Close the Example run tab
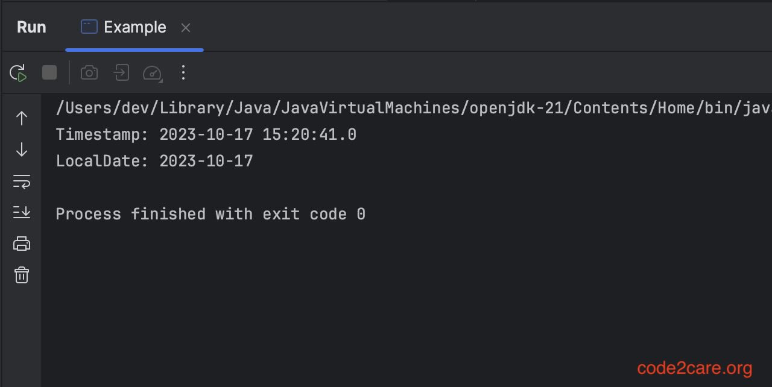The height and width of the screenshot is (387, 772). (x=186, y=27)
